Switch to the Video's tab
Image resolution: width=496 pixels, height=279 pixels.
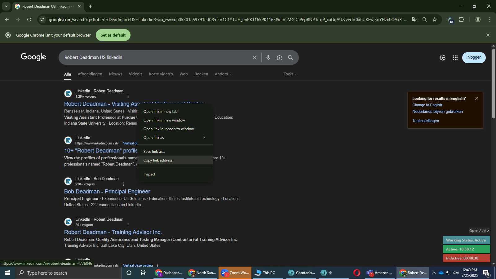(x=135, y=74)
